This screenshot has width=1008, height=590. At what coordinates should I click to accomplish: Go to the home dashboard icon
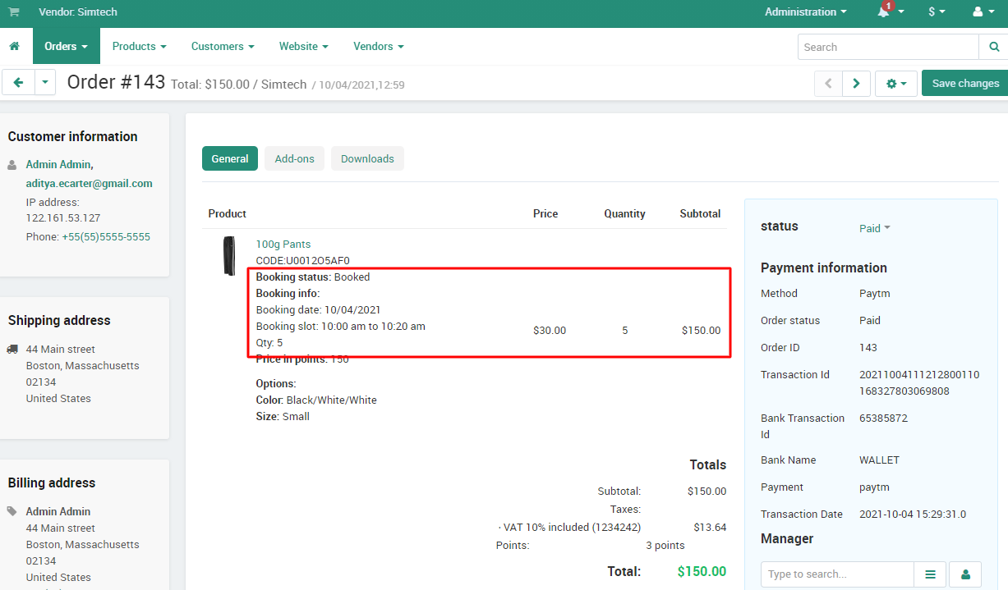[14, 46]
